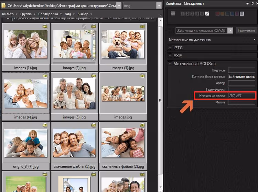Open the Группа menu
This screenshot has height=192, width=258.
coord(28,14)
